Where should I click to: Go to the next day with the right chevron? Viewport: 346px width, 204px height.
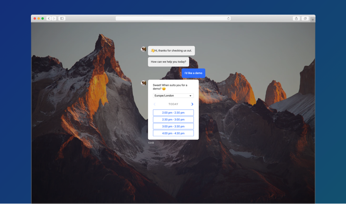192,104
